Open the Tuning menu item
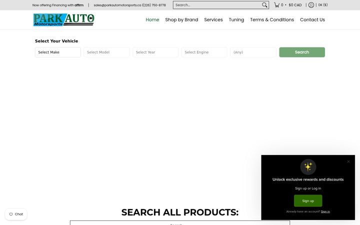 (236, 19)
